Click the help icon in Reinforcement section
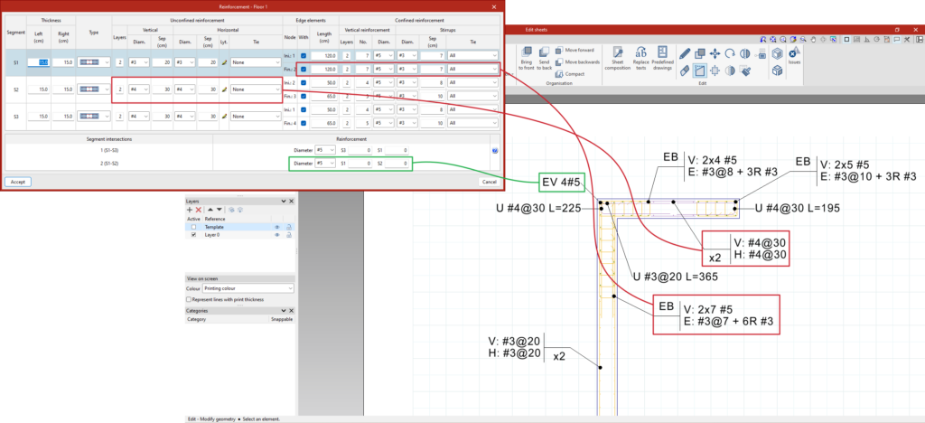Viewport: 925px width, 423px height. click(494, 150)
